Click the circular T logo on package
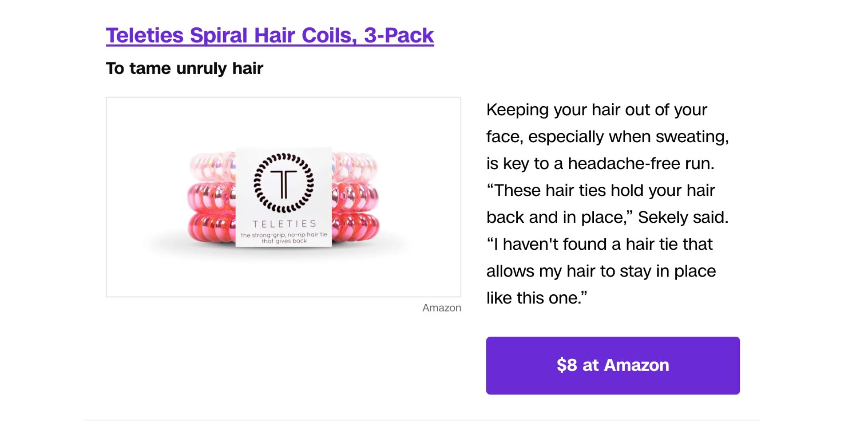 (284, 183)
